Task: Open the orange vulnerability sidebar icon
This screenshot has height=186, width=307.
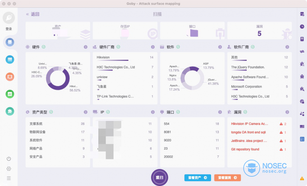Action: pos(10,77)
